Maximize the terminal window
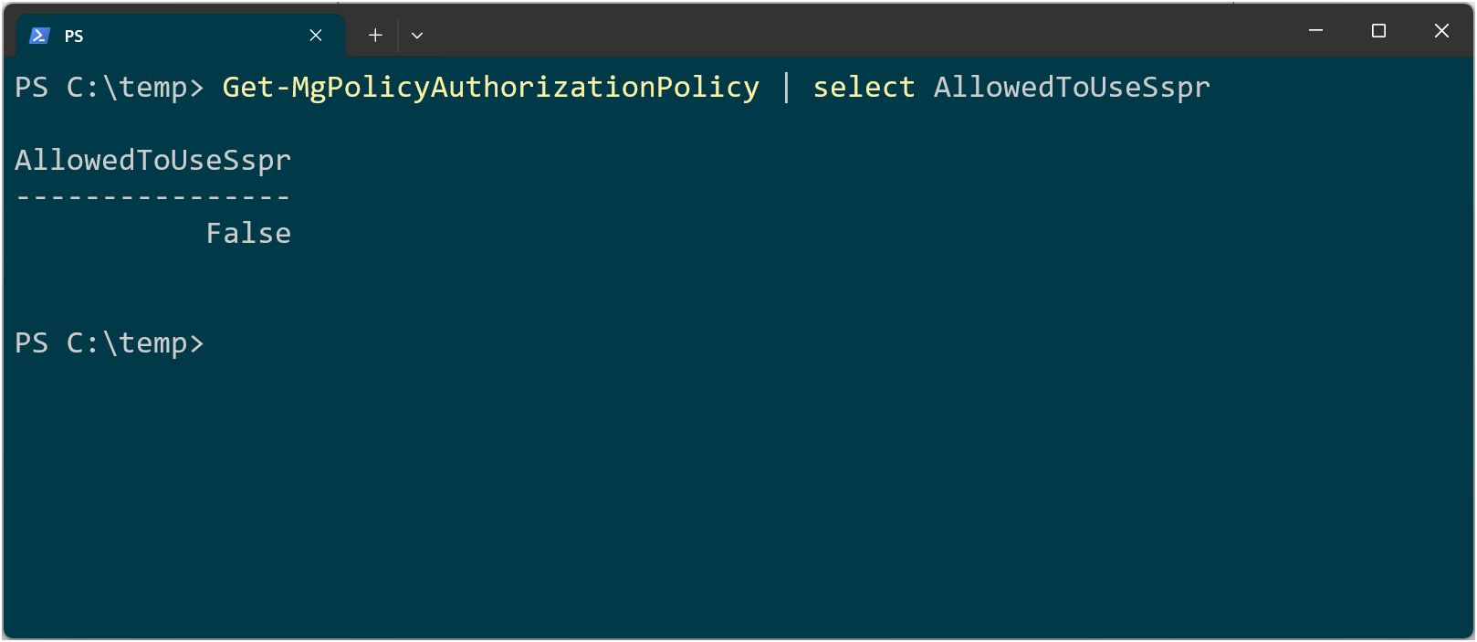The height and width of the screenshot is (642, 1477). (1378, 31)
